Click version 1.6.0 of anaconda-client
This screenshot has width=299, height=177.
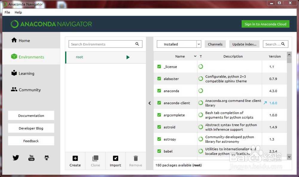273,103
